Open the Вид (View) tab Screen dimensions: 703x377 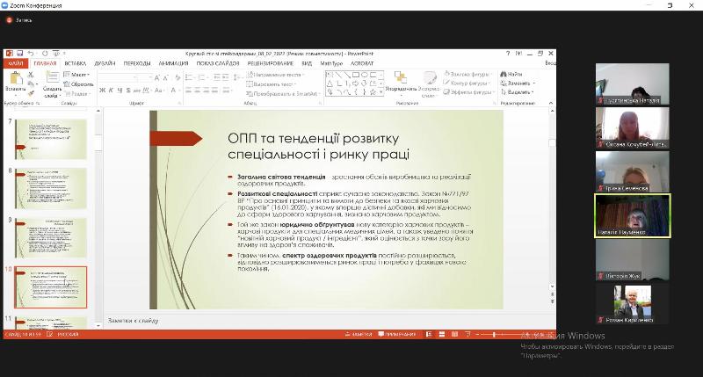tap(307, 63)
